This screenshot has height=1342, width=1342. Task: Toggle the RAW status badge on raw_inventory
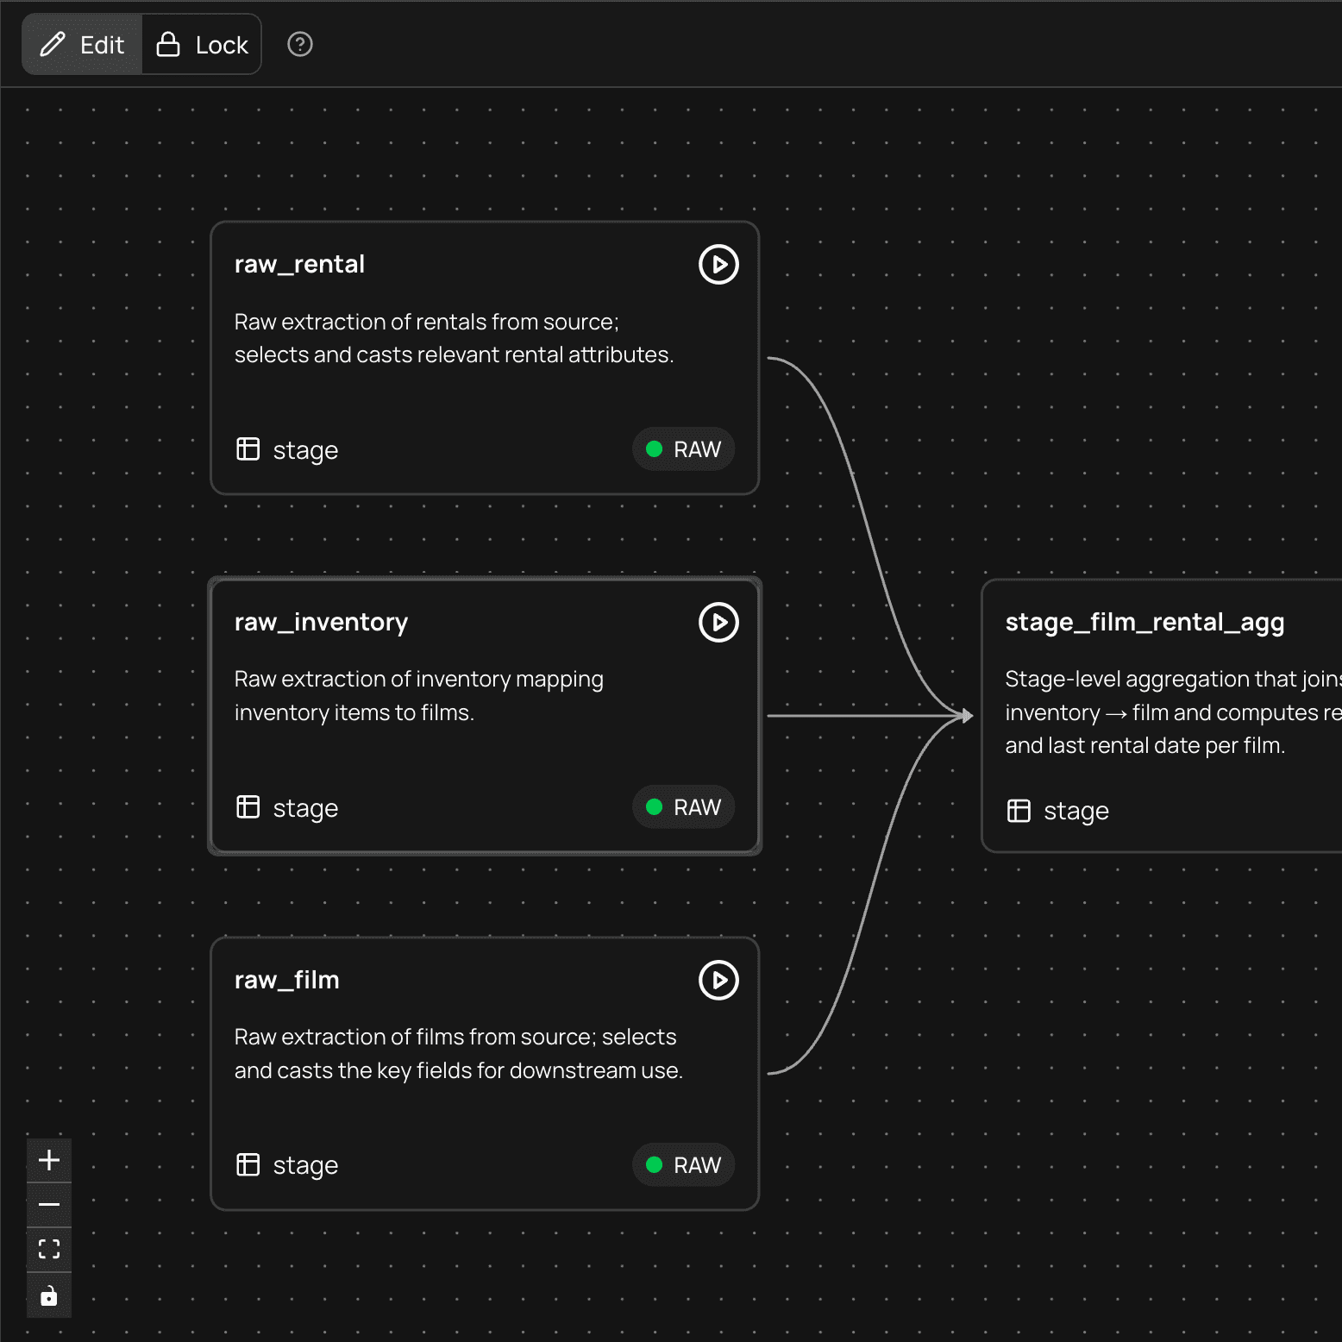tap(683, 807)
